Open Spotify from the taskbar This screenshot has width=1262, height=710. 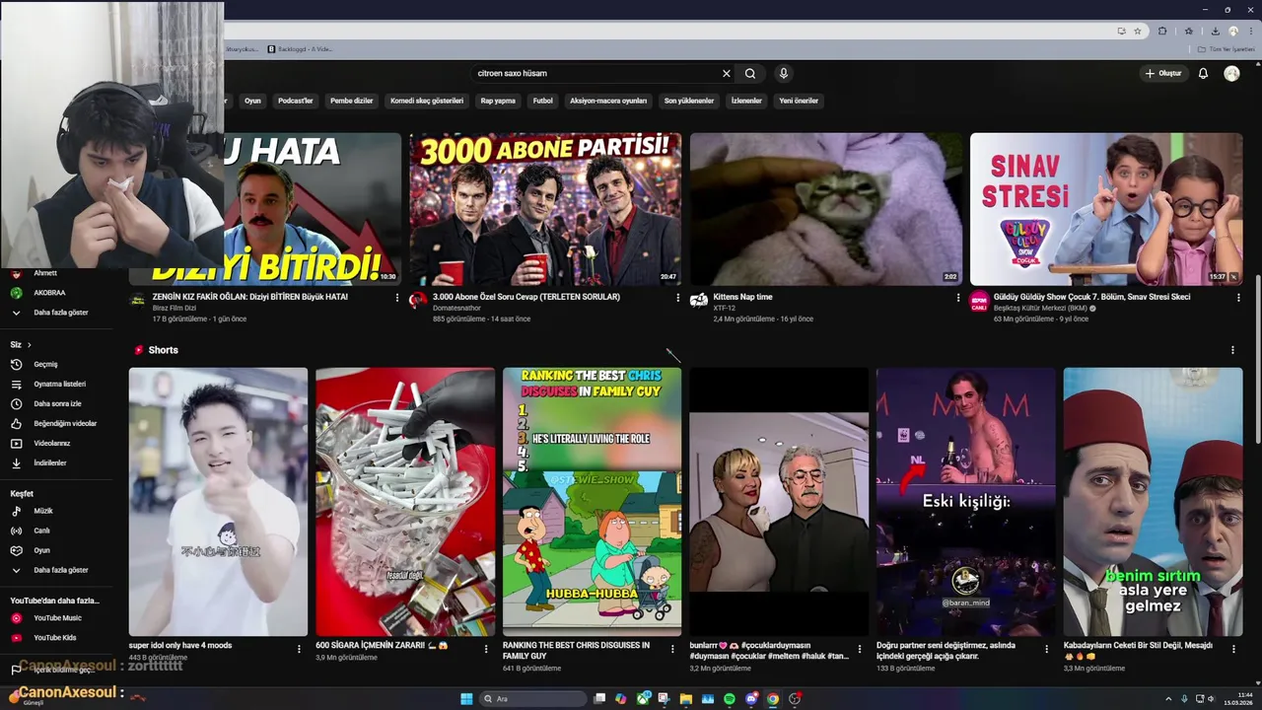(x=730, y=699)
